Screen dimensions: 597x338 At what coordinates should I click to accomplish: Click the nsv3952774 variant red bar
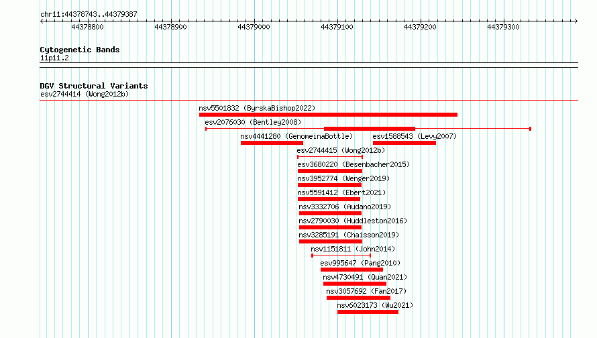coord(330,185)
